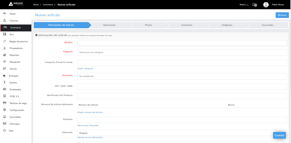This screenshot has height=143, width=291.
Task: Open the Categoría selection dropdown
Action: (x=182, y=52)
